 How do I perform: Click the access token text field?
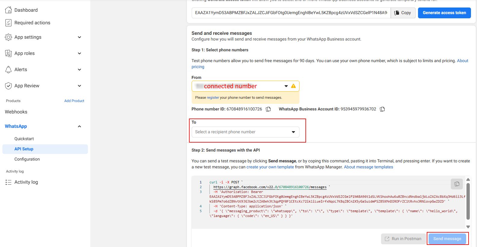click(x=291, y=13)
